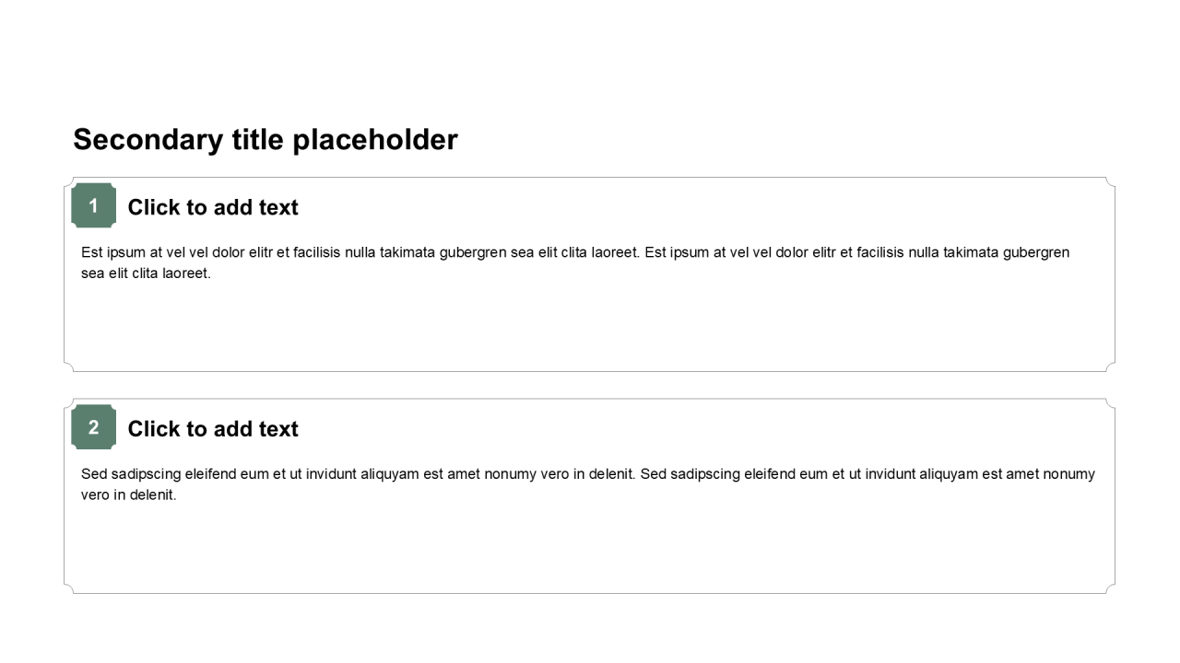Click the word 'nonumy' ending second paragraph's first line

1068,474
